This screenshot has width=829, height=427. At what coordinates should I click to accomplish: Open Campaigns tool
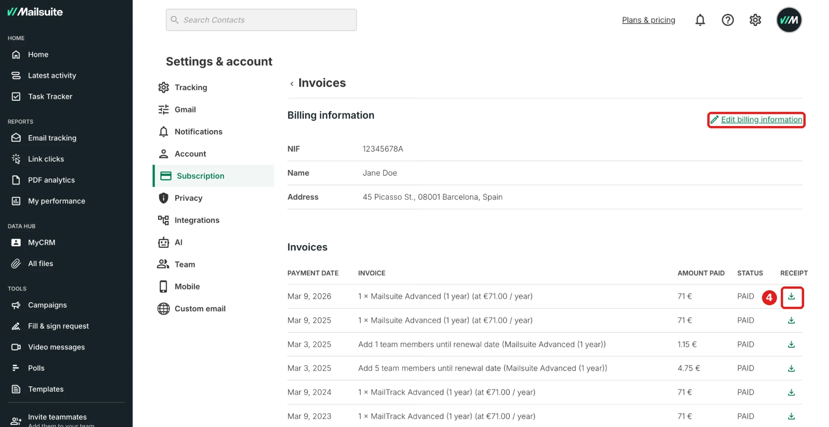pos(39,305)
